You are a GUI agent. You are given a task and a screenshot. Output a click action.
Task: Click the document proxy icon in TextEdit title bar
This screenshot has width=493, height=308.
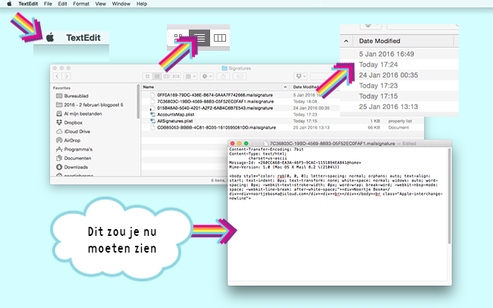coord(265,143)
